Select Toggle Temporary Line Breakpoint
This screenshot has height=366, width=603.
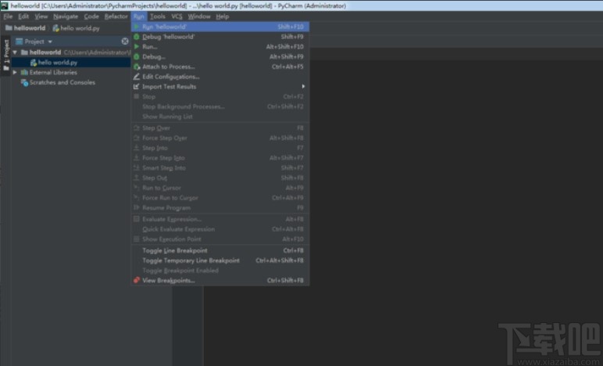point(220,260)
